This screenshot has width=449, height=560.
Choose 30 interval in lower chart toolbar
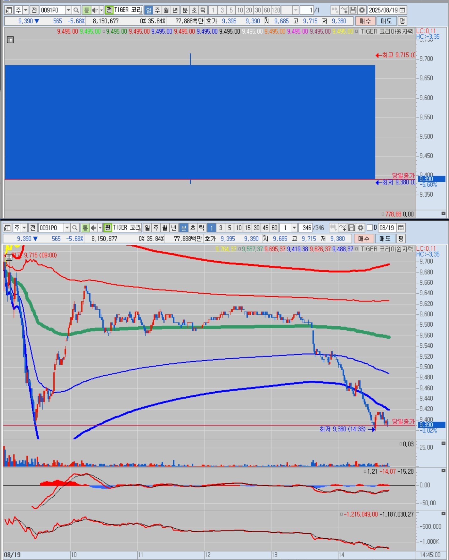click(257, 228)
